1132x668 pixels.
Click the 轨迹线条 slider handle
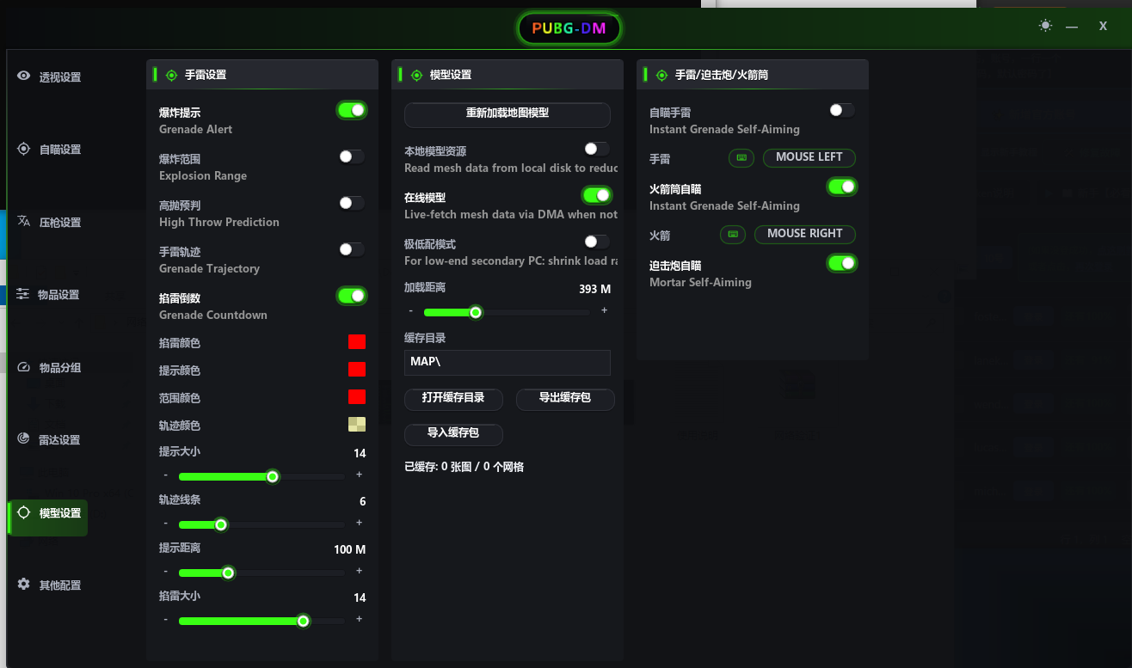click(x=221, y=524)
